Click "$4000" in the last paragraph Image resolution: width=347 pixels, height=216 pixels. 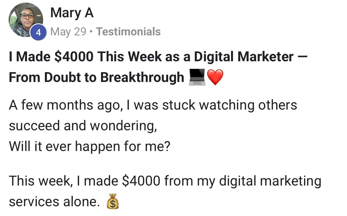(x=141, y=181)
